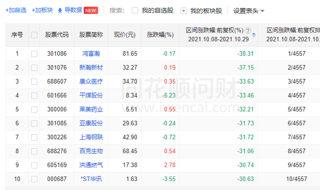This screenshot has width=320, height=190.
Task: Click stock code 000687
Action: tap(57, 179)
